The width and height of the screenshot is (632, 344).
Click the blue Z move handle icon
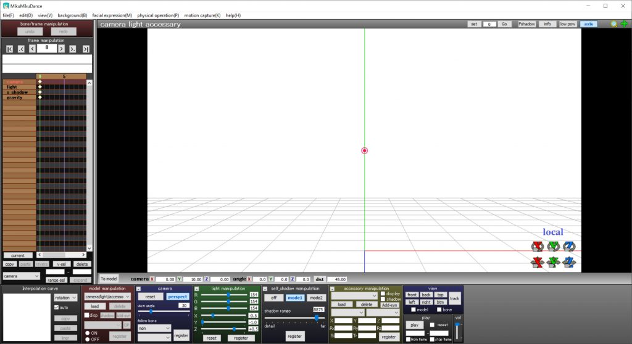pyautogui.click(x=569, y=262)
